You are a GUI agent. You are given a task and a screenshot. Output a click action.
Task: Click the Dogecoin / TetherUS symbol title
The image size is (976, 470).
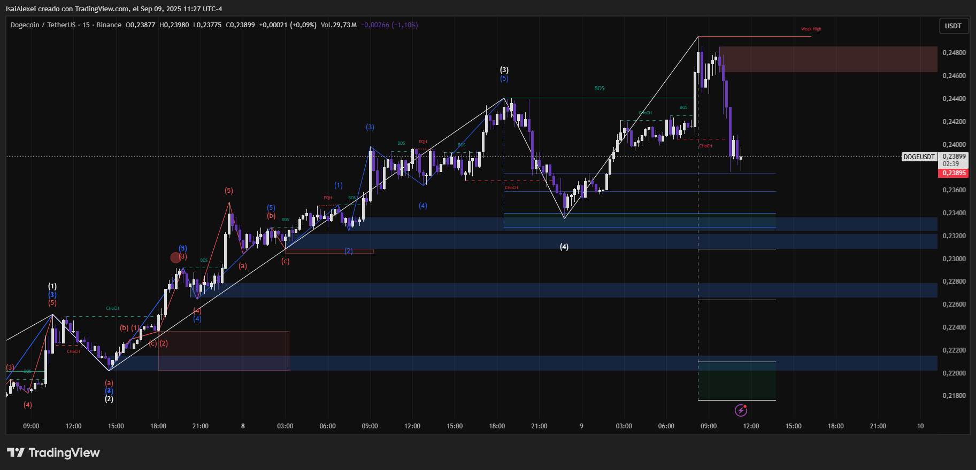(x=43, y=25)
